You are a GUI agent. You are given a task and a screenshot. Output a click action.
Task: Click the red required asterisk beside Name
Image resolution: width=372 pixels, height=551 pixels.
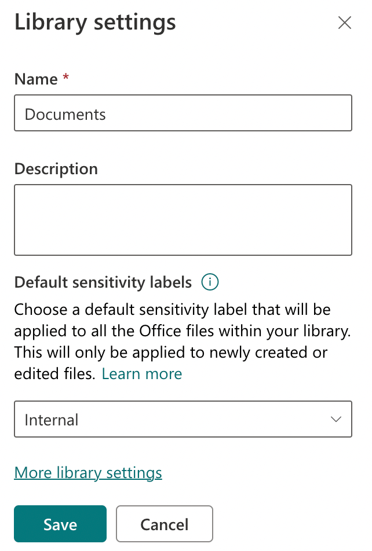[65, 78]
